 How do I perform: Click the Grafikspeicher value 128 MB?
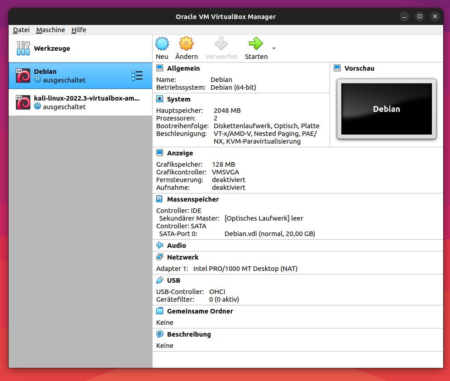(223, 164)
